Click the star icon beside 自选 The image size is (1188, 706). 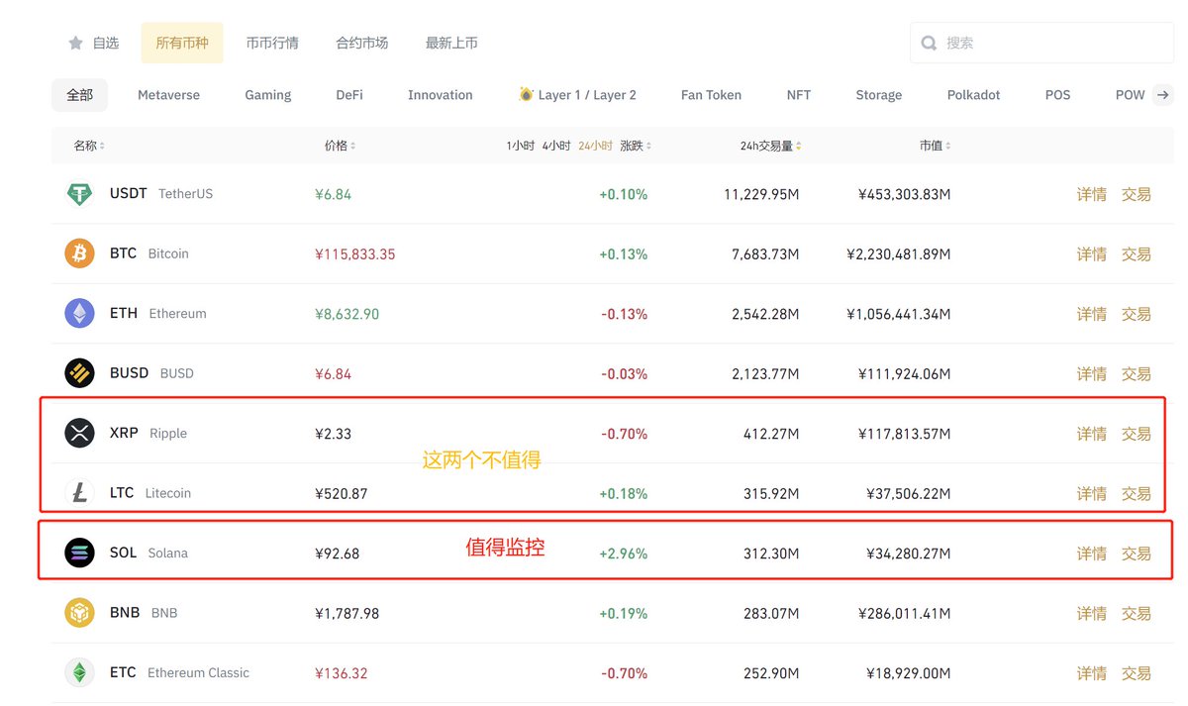tap(75, 43)
